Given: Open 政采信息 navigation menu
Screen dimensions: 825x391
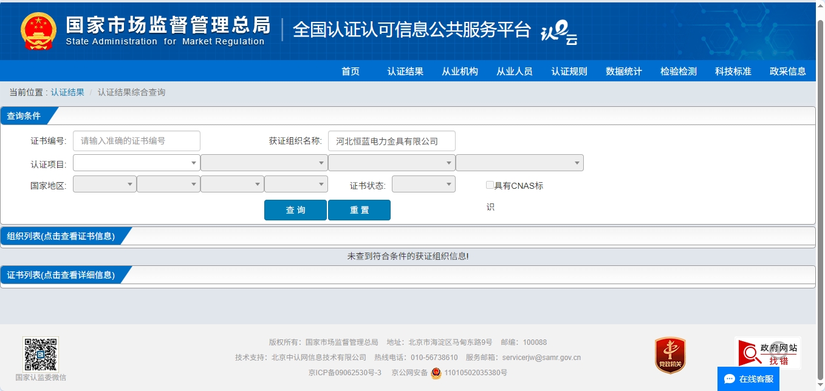Looking at the screenshot, I should pyautogui.click(x=788, y=71).
